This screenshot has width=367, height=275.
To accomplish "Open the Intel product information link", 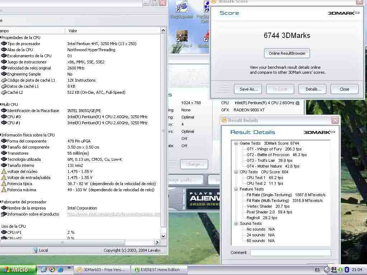I will click(114, 214).
